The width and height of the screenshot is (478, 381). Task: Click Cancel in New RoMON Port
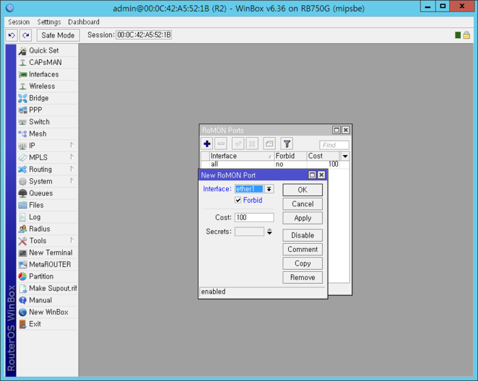click(x=303, y=204)
